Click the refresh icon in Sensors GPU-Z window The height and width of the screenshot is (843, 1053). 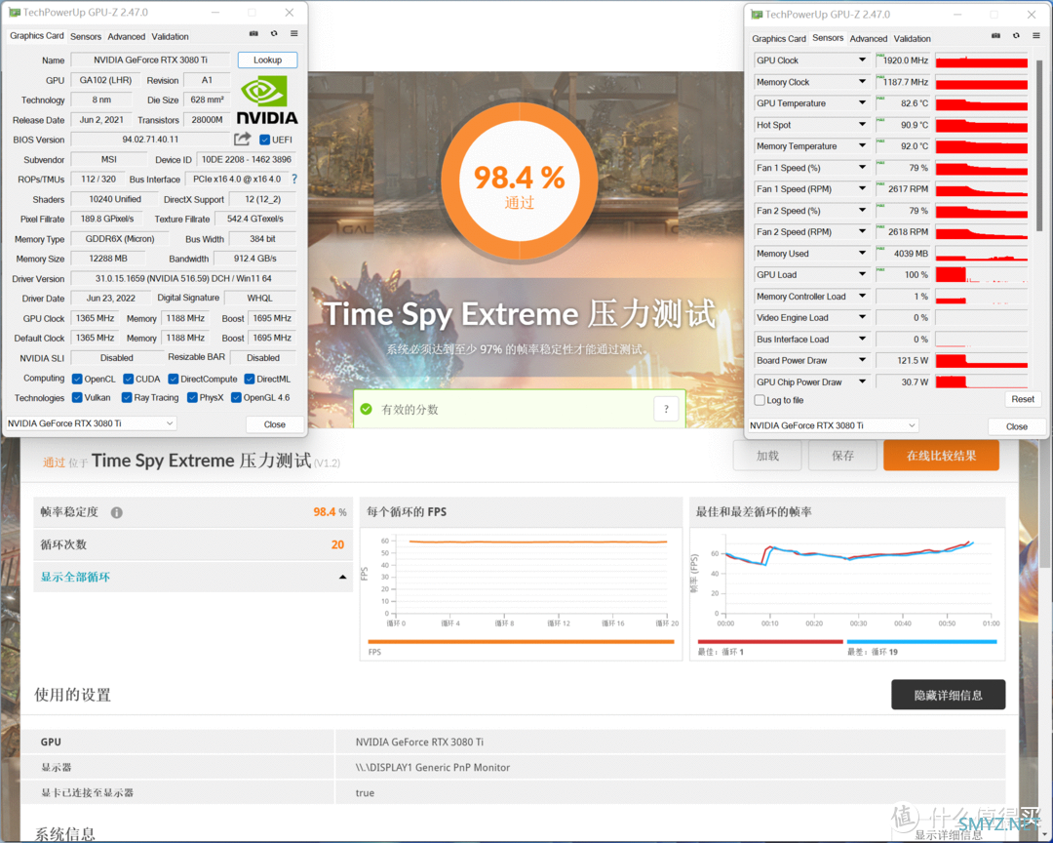point(1016,36)
